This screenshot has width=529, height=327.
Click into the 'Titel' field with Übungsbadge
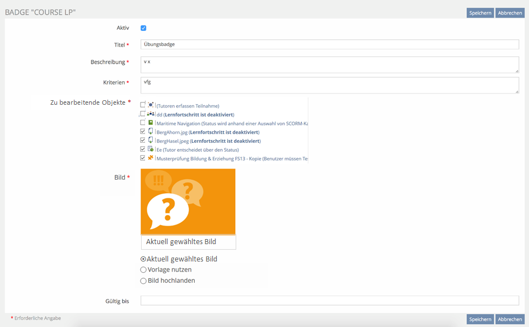[x=329, y=44]
